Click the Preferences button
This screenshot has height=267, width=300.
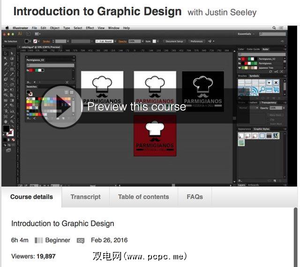(x=196, y=42)
